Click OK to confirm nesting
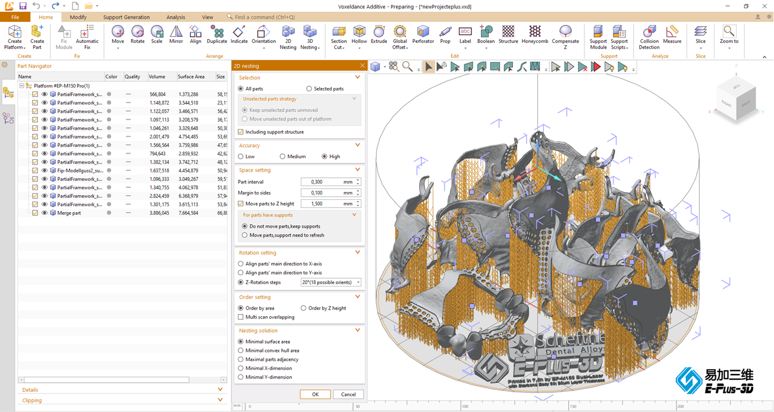774x412 pixels. click(x=315, y=394)
